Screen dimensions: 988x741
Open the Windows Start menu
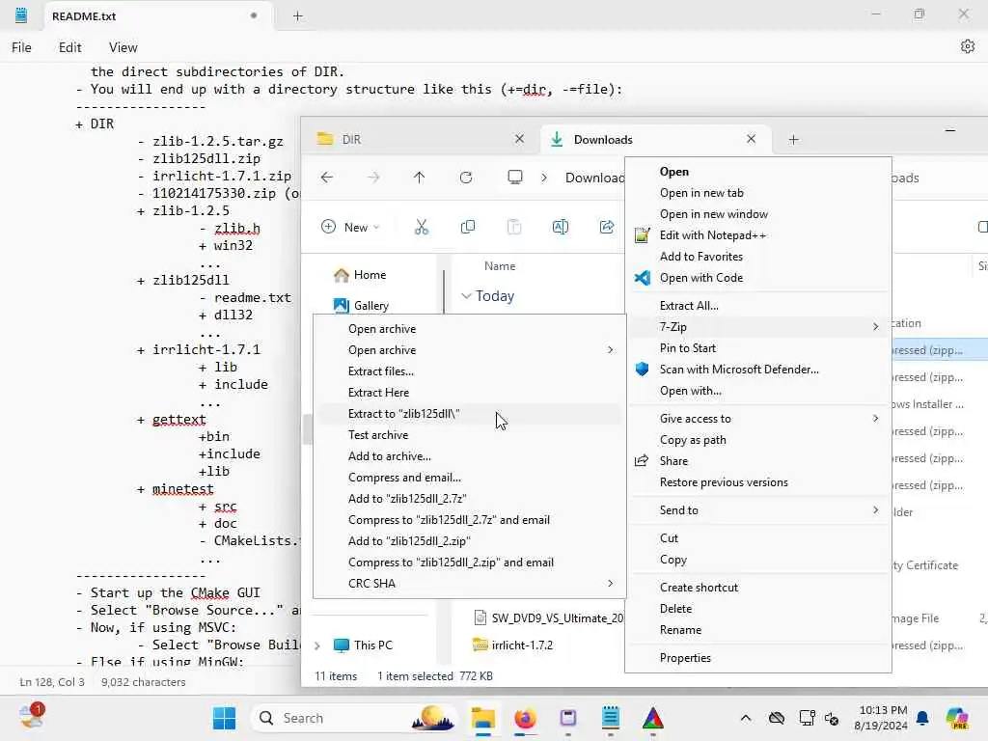[224, 718]
